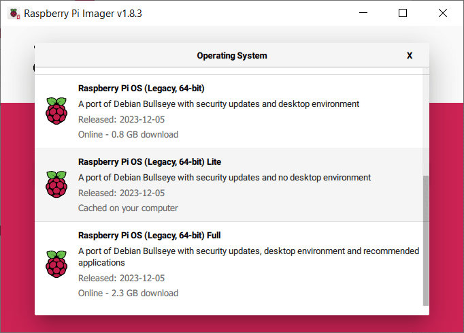Select Raspberry Pi OS (Legacy, 64-bit) title
Screen dimensions: 464x333
coord(142,89)
